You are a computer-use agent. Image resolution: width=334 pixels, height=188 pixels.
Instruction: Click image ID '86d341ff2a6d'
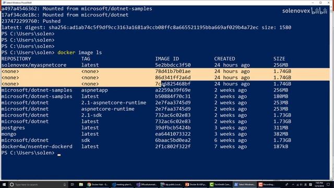(173, 78)
